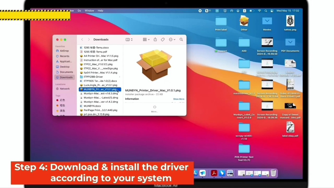This screenshot has width=334, height=188.
Task: Open the label ebay.pdf desktop file
Action: point(290,130)
